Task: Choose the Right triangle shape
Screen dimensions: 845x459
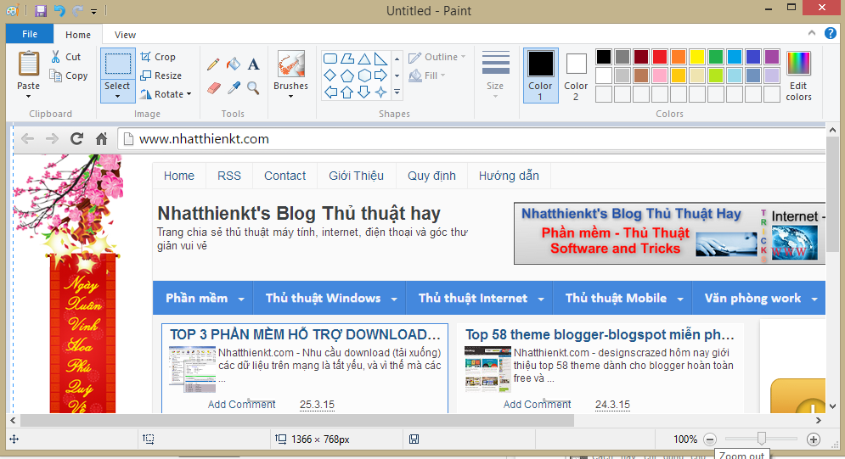Action: pyautogui.click(x=380, y=58)
